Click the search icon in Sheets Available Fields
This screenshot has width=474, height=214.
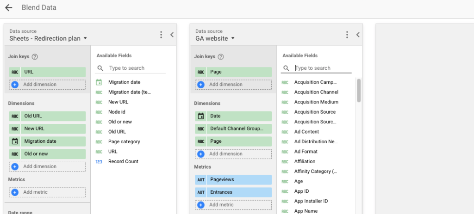pyautogui.click(x=100, y=68)
